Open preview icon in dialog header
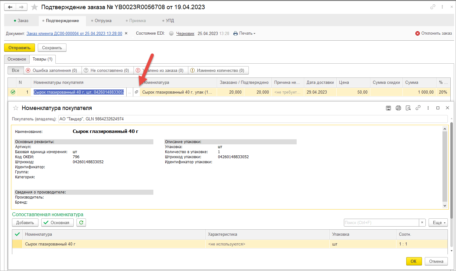Image resolution: width=456 pixels, height=271 pixels. (x=408, y=108)
